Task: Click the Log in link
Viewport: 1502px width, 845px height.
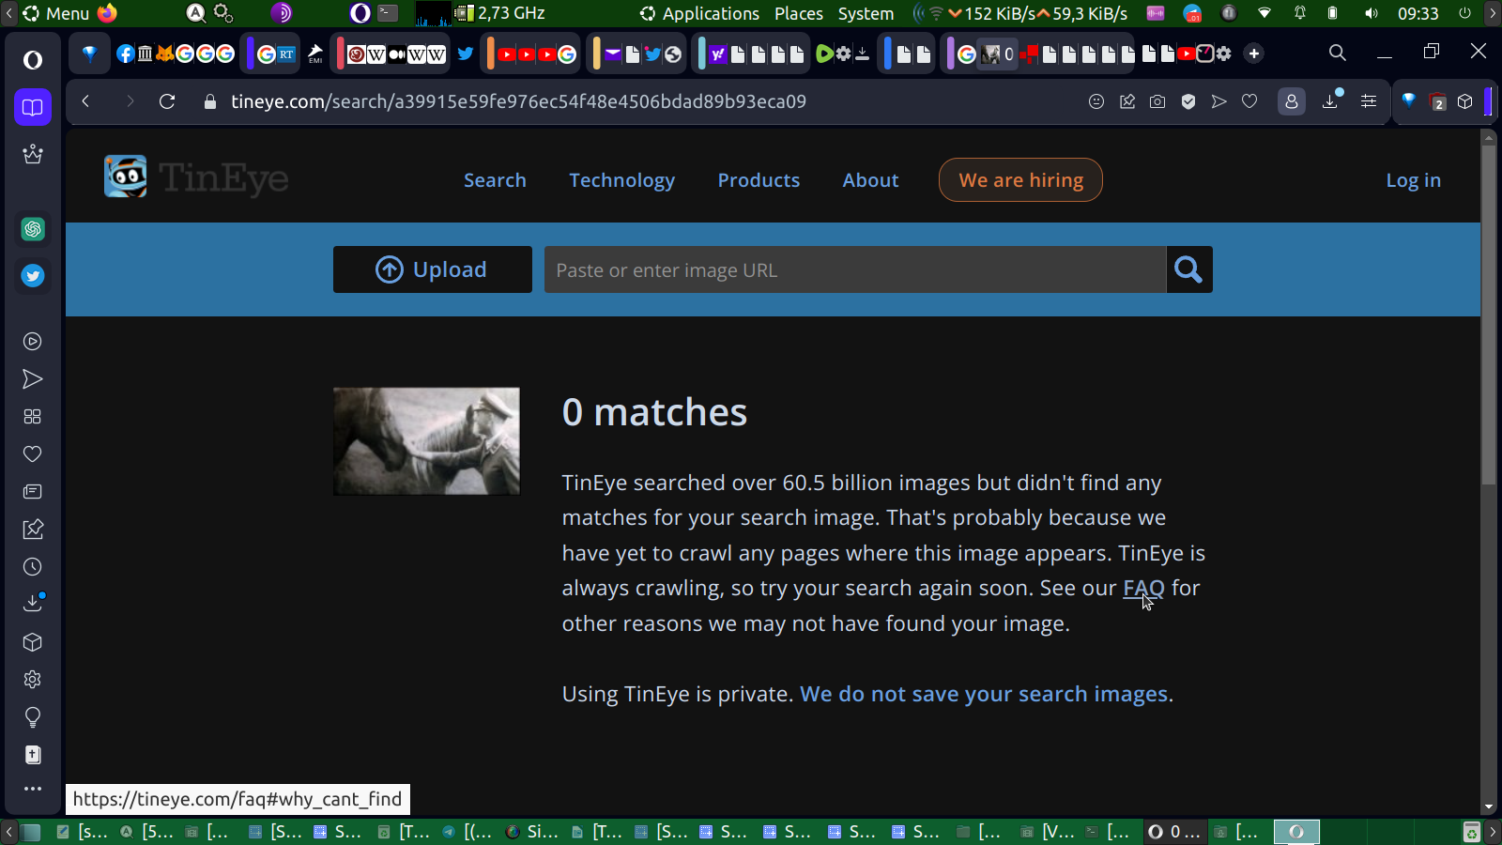Action: 1413,180
